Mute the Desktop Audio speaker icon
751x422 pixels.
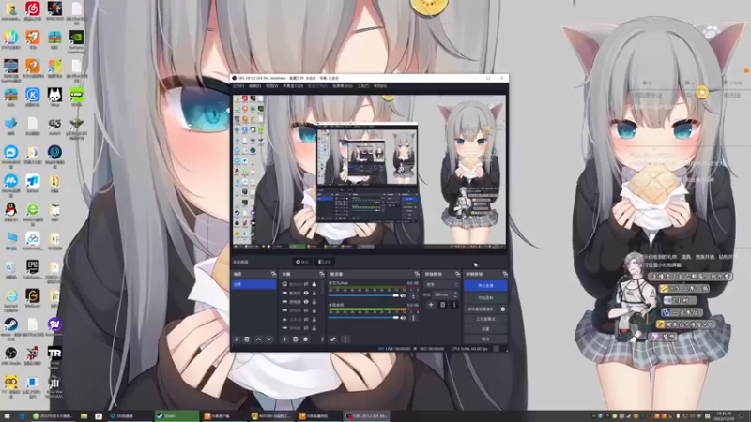coord(403,317)
